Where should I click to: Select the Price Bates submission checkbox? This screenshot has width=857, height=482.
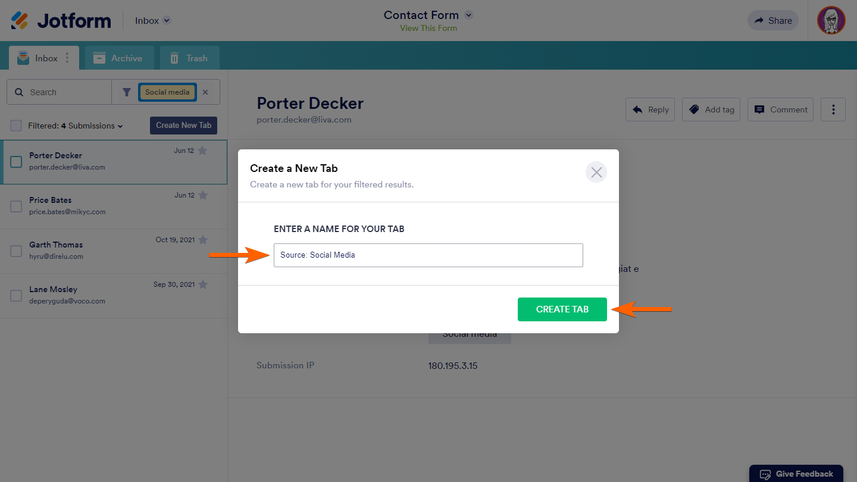tap(17, 206)
